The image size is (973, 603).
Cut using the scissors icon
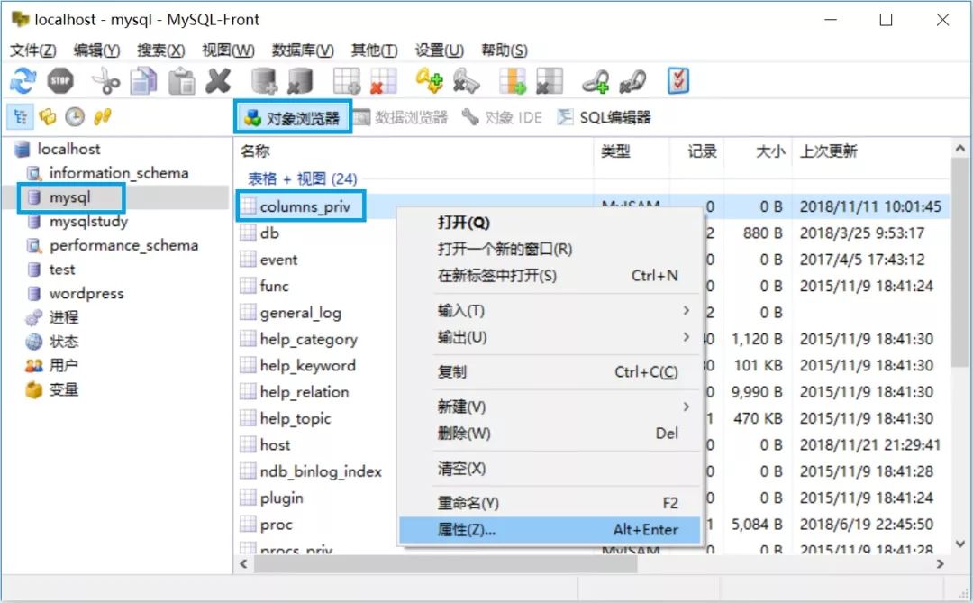click(x=105, y=81)
